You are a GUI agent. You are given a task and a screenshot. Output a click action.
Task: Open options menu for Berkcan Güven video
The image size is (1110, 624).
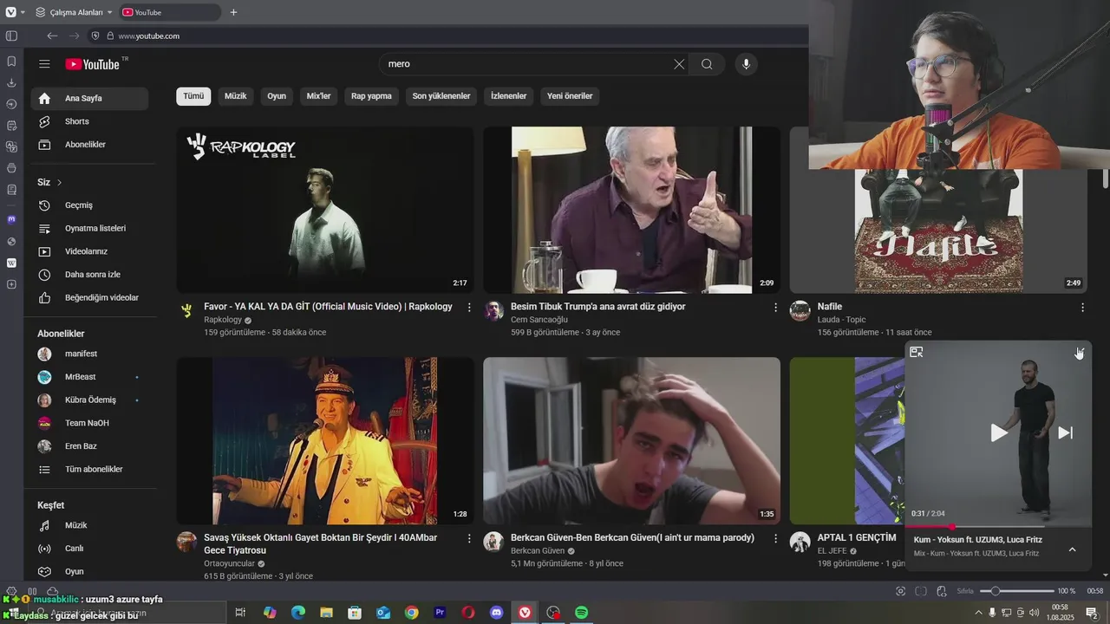click(x=775, y=539)
